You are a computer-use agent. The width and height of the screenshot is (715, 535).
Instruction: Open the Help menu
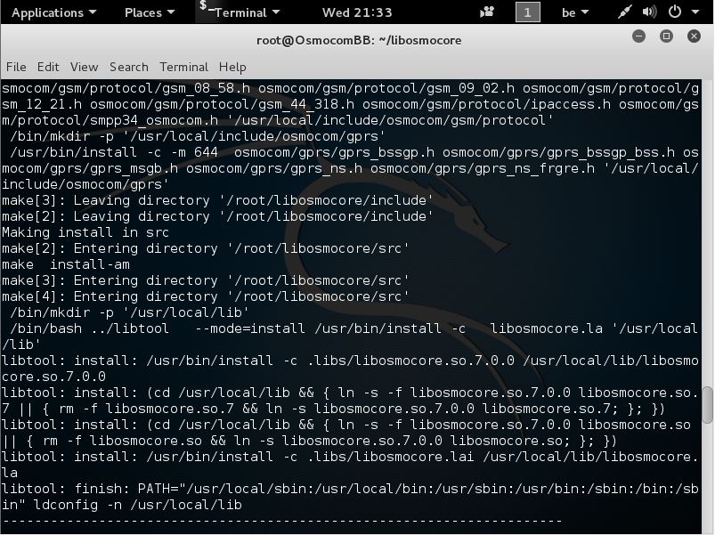point(232,67)
